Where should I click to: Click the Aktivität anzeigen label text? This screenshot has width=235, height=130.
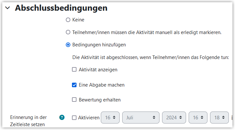click(x=98, y=70)
